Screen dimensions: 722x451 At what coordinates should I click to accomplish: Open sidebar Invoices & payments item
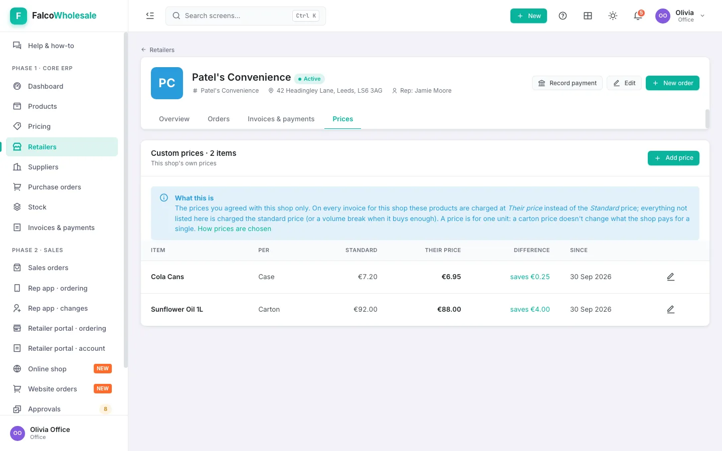62,228
